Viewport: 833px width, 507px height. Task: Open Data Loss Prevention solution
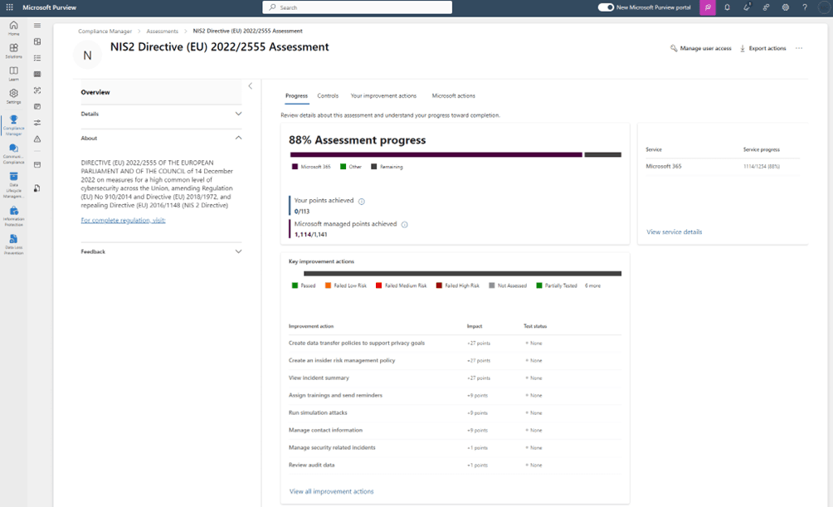14,245
